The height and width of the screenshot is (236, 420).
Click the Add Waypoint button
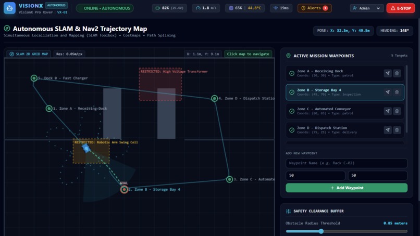pos(347,188)
